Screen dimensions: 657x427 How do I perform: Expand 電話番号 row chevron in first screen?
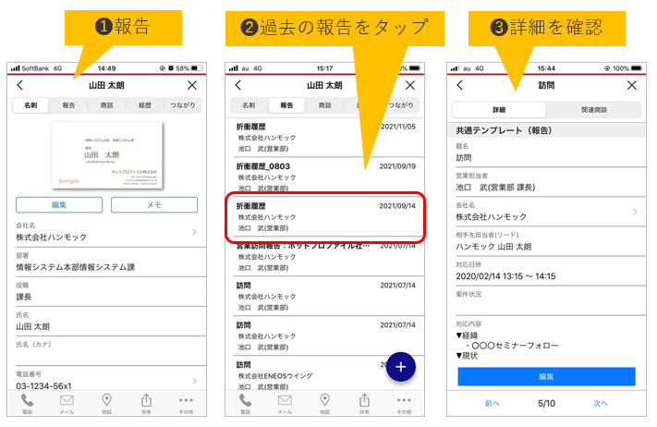[194, 380]
